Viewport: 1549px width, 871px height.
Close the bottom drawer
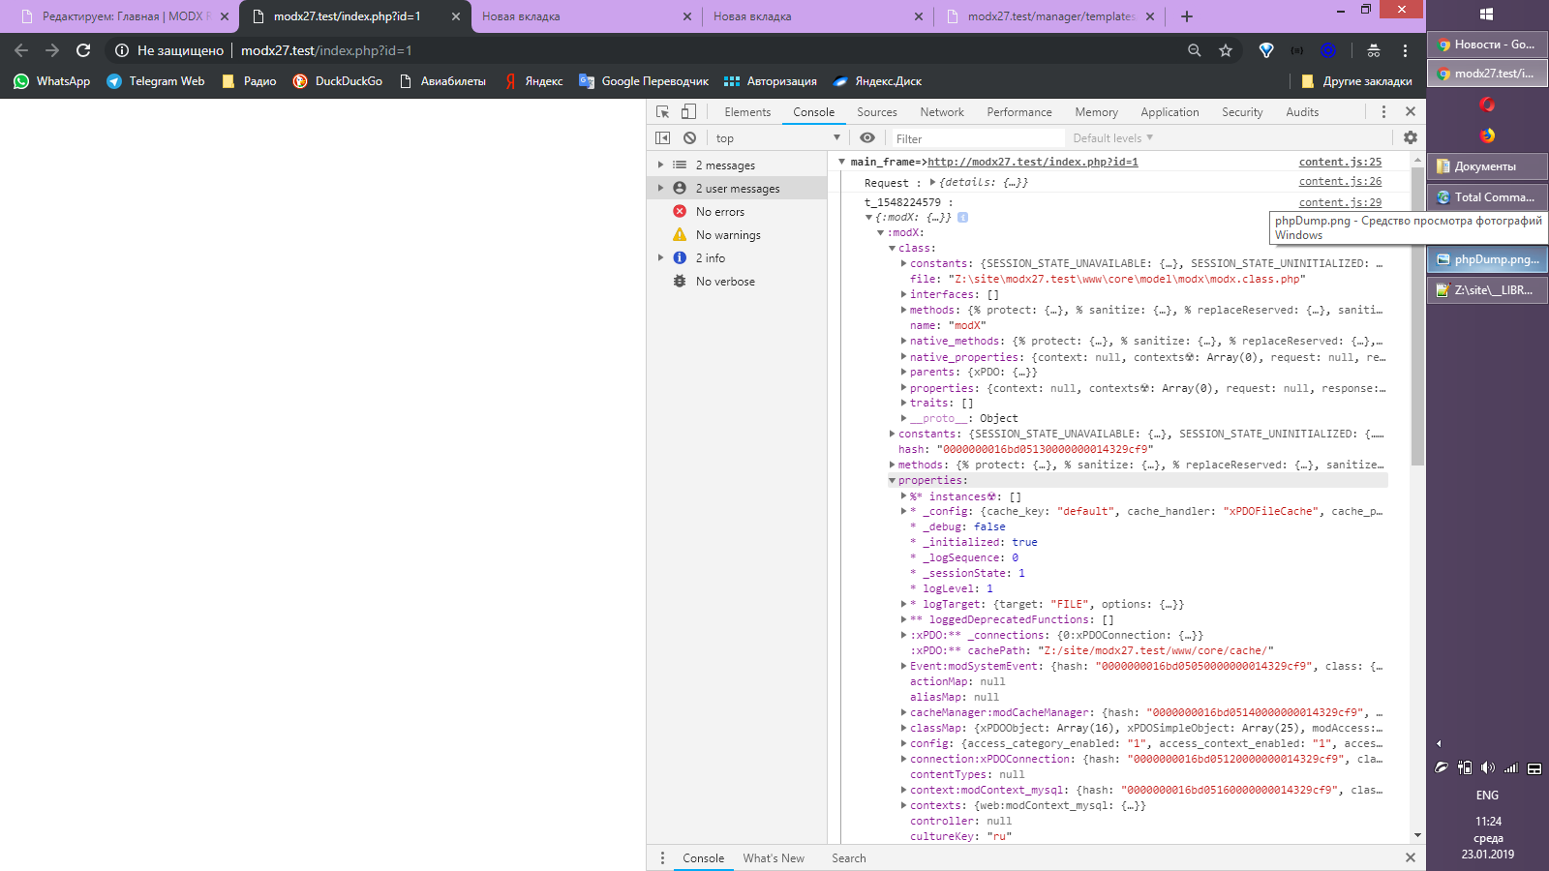pos(1411,857)
